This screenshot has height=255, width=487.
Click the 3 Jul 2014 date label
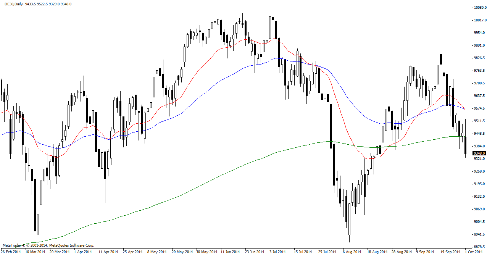[x=277, y=252]
